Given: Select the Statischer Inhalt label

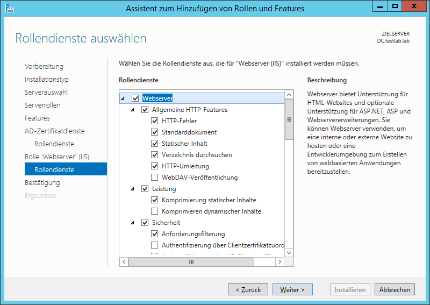Looking at the screenshot, I should click(x=184, y=143).
